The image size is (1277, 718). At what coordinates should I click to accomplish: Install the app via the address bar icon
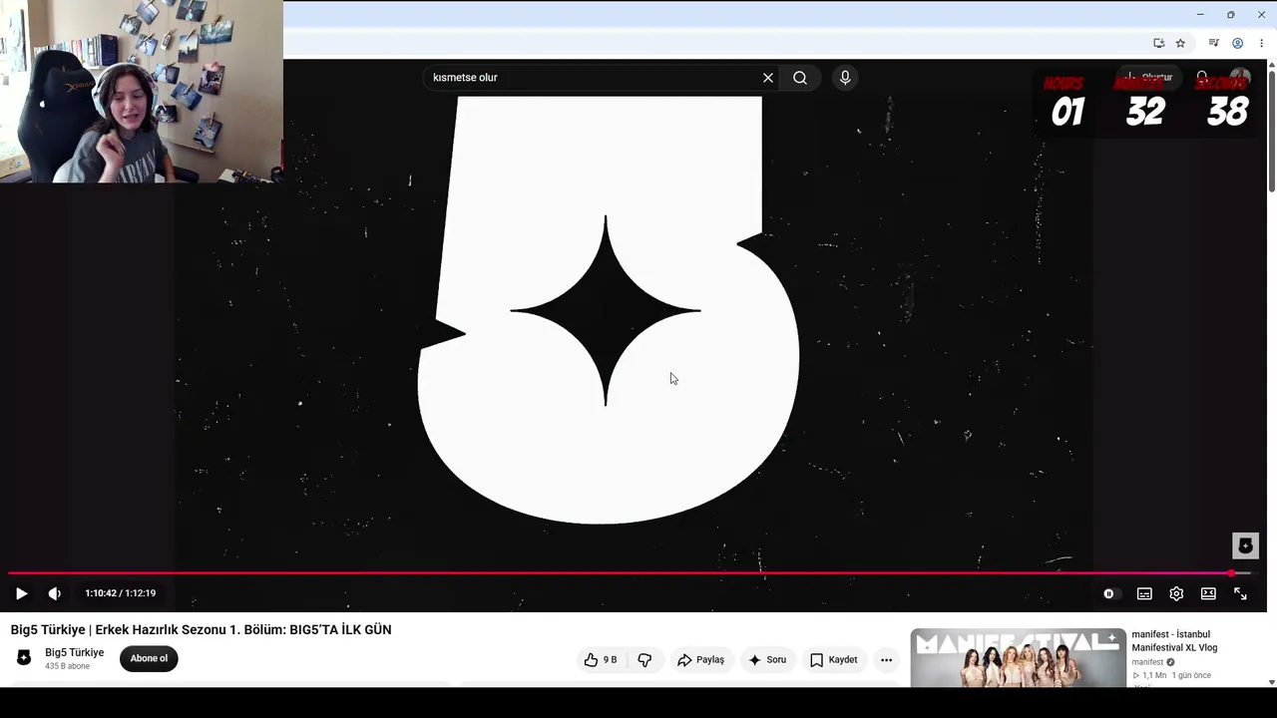[x=1158, y=43]
